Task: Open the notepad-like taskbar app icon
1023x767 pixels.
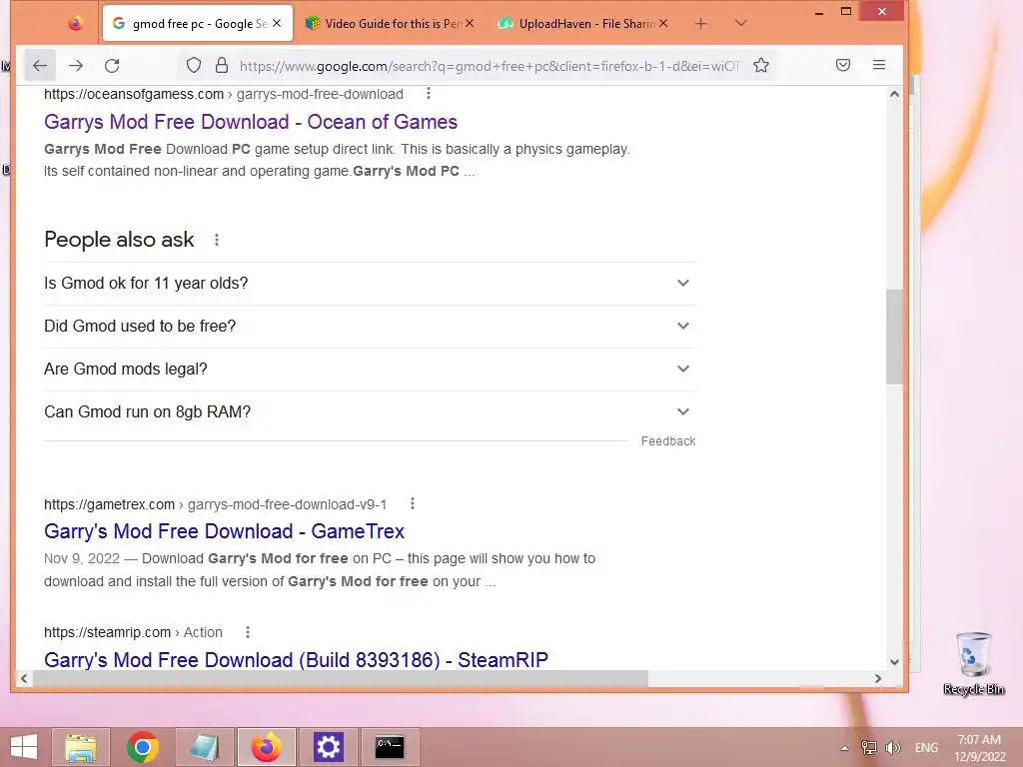Action: pyautogui.click(x=204, y=747)
